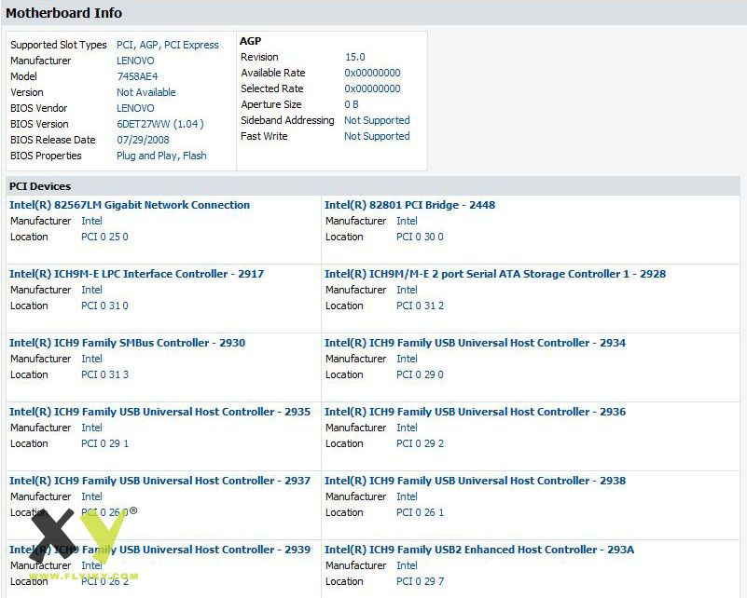
Task: Click the location "PCI 0 31 3"
Action: (x=104, y=374)
